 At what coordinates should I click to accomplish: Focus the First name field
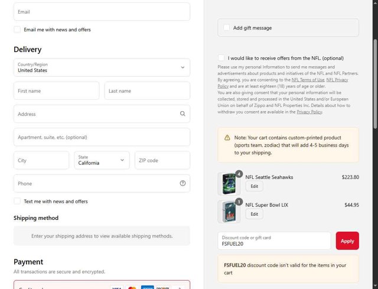click(x=57, y=90)
